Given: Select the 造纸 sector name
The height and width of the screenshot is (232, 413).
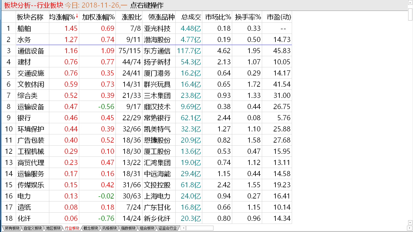Looking at the screenshot, I should click(x=24, y=207).
